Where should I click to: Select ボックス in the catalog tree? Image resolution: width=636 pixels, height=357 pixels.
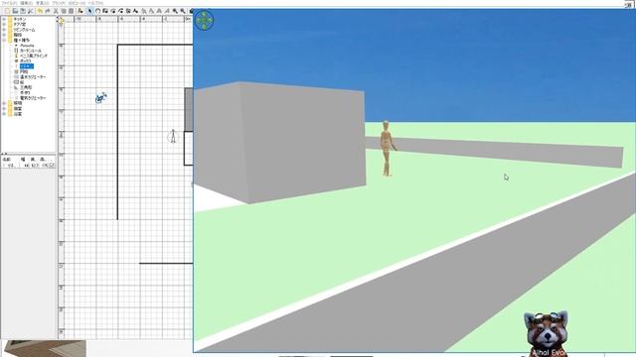pyautogui.click(x=26, y=60)
